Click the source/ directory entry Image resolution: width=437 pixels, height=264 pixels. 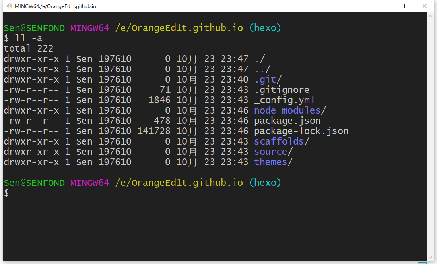coord(273,152)
